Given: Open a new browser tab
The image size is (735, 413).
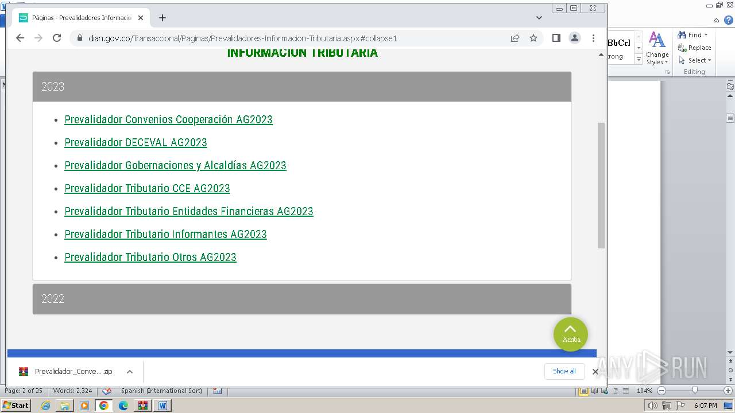Looking at the screenshot, I should [x=163, y=18].
